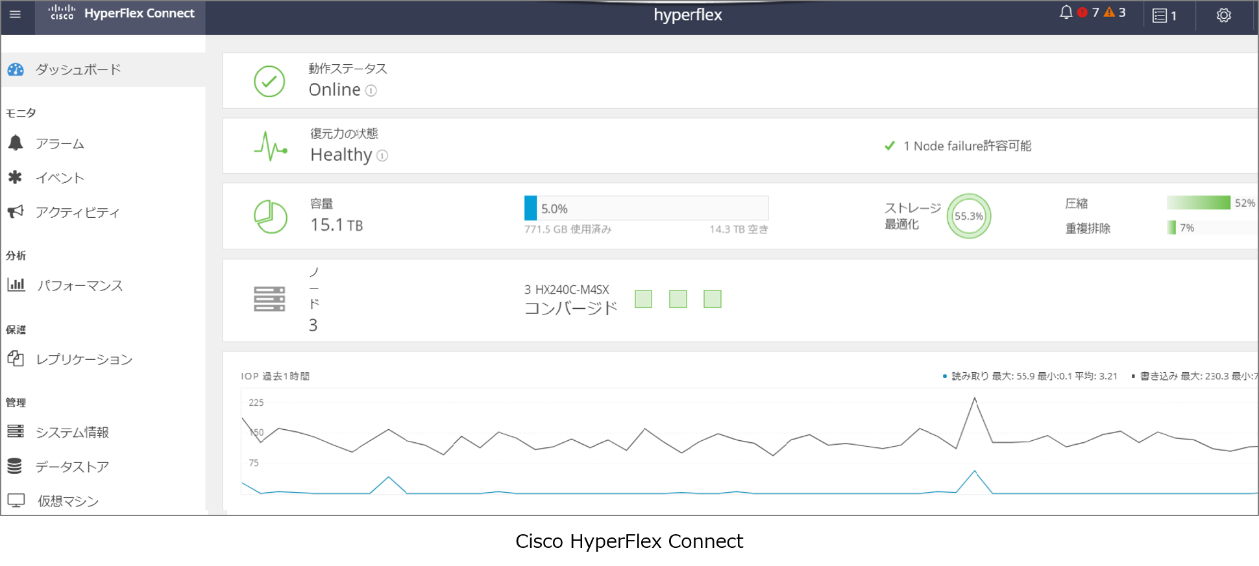Click 1 Node failure許容可能 text
Image resolution: width=1259 pixels, height=566 pixels.
click(x=967, y=146)
